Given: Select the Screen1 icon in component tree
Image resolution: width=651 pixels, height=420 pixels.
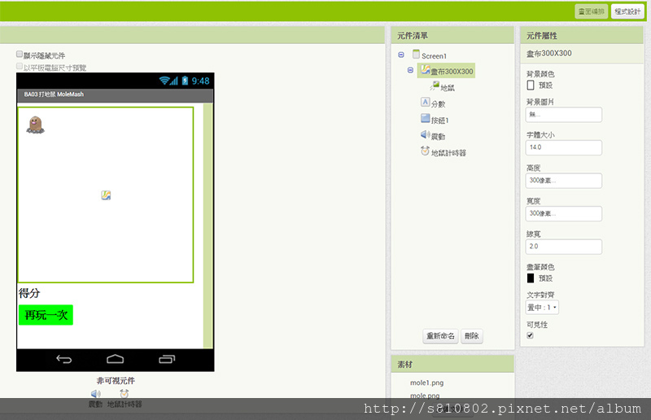Looking at the screenshot, I should (416, 54).
